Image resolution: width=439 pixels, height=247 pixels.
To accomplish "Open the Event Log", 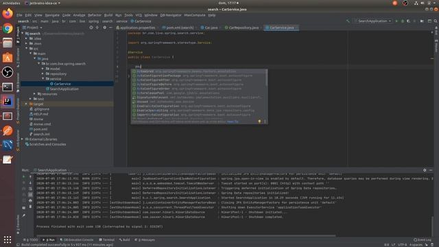I will click(423, 239).
